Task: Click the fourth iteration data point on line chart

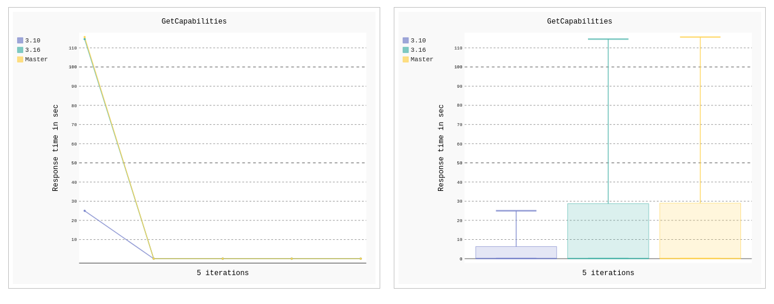Action: click(x=291, y=259)
